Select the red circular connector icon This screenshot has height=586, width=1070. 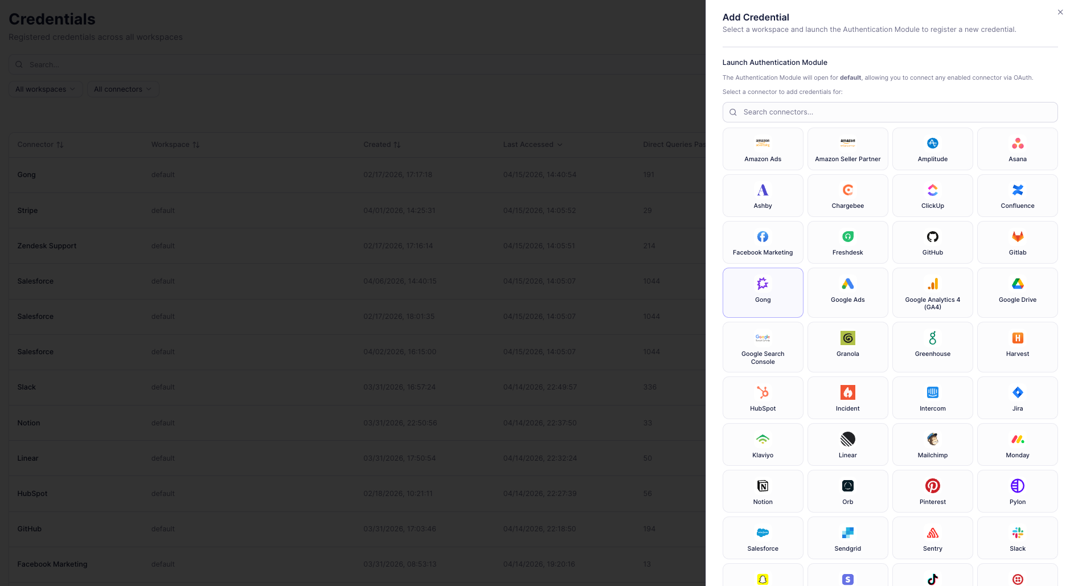pos(1017,579)
